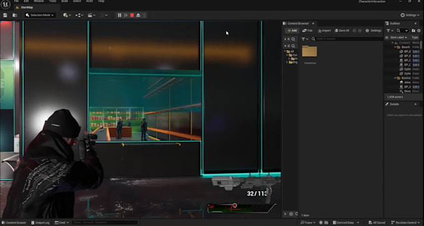Open the Blueprints toolbar icon menu

(x=79, y=16)
